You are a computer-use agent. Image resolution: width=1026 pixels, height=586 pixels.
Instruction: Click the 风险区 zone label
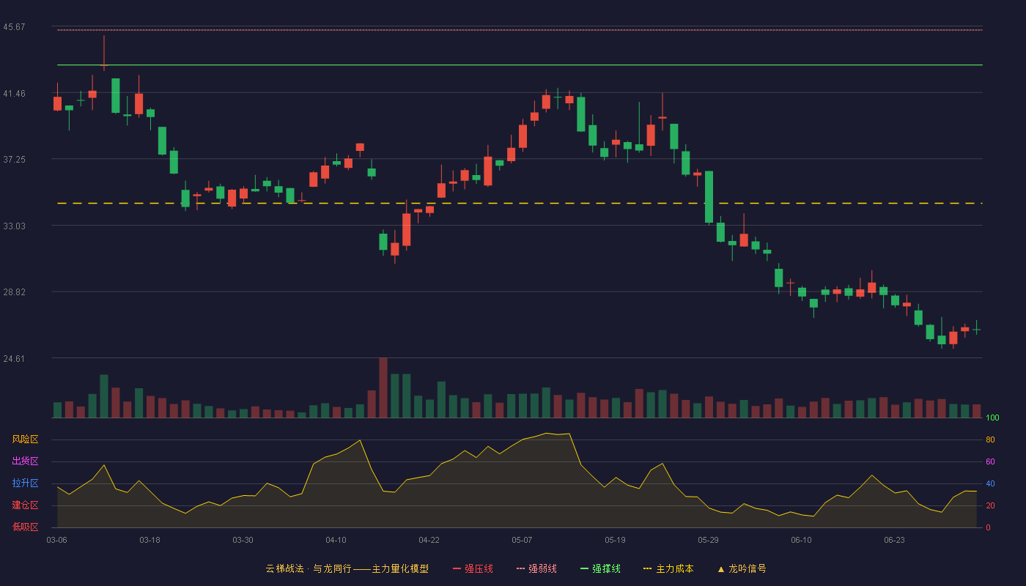tap(25, 439)
